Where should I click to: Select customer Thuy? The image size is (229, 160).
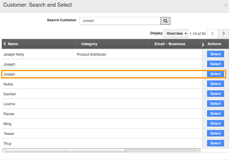point(216,143)
